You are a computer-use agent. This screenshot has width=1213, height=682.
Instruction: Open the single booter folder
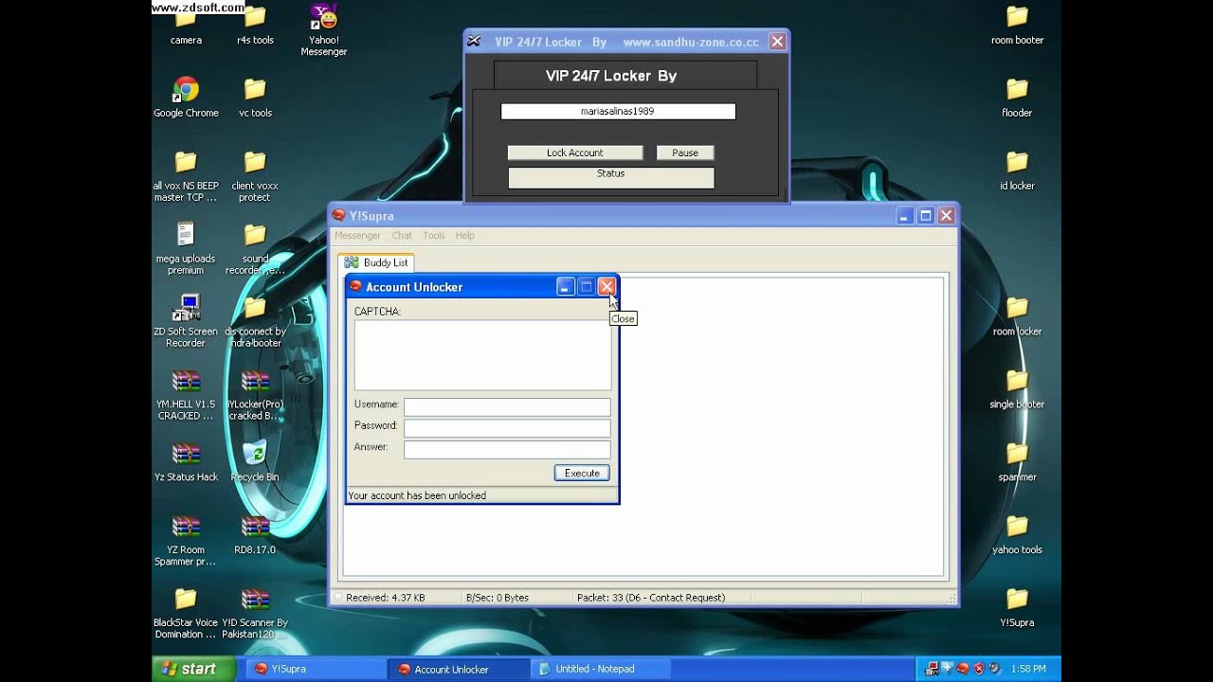click(x=1017, y=388)
